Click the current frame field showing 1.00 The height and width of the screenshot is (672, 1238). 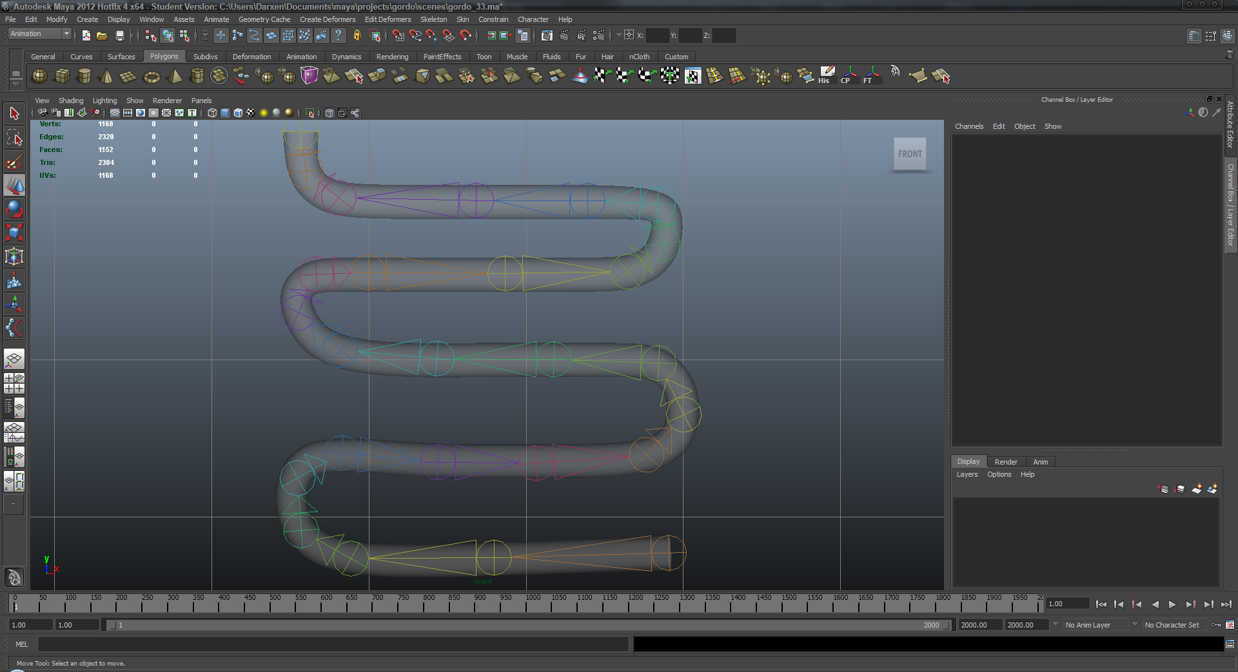point(1066,604)
